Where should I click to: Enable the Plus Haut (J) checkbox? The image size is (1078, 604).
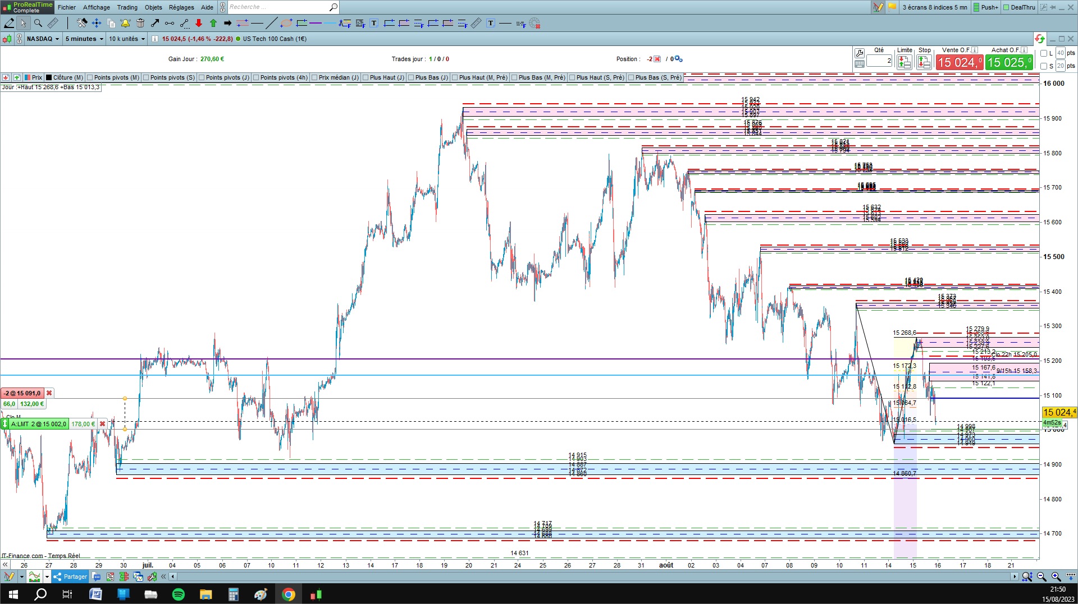[x=366, y=77]
